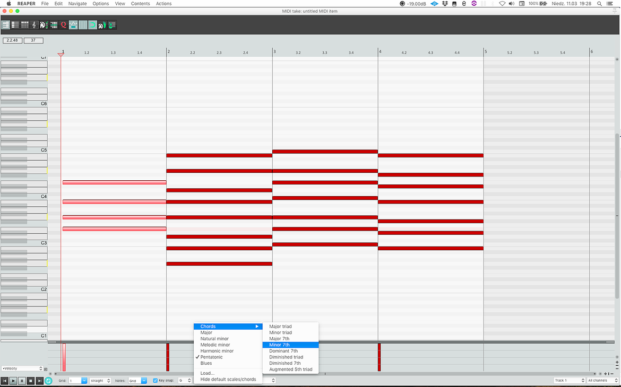Open the Actions menu

pyautogui.click(x=163, y=4)
